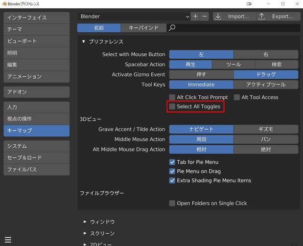Set Activate Gizmo Event to ドラッグ
303x246 pixels.
(266, 74)
